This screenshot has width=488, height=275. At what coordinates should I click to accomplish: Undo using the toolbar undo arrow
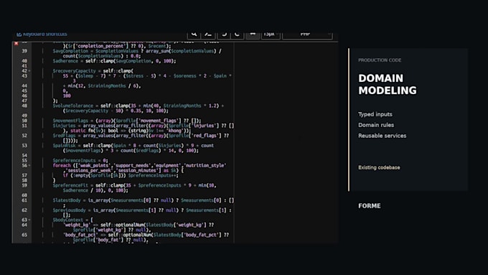point(223,34)
